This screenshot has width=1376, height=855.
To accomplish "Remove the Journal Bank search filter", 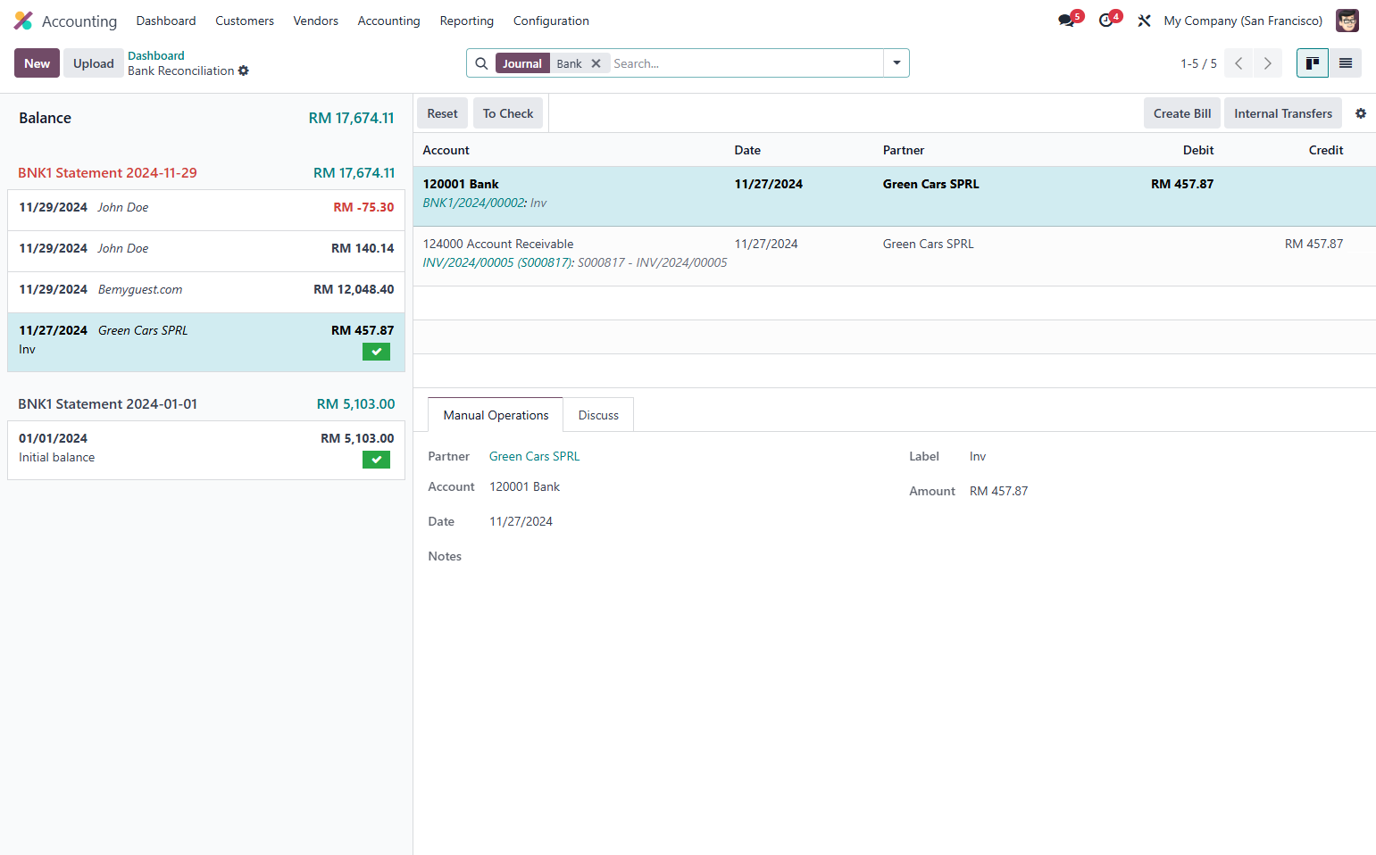I will click(596, 63).
